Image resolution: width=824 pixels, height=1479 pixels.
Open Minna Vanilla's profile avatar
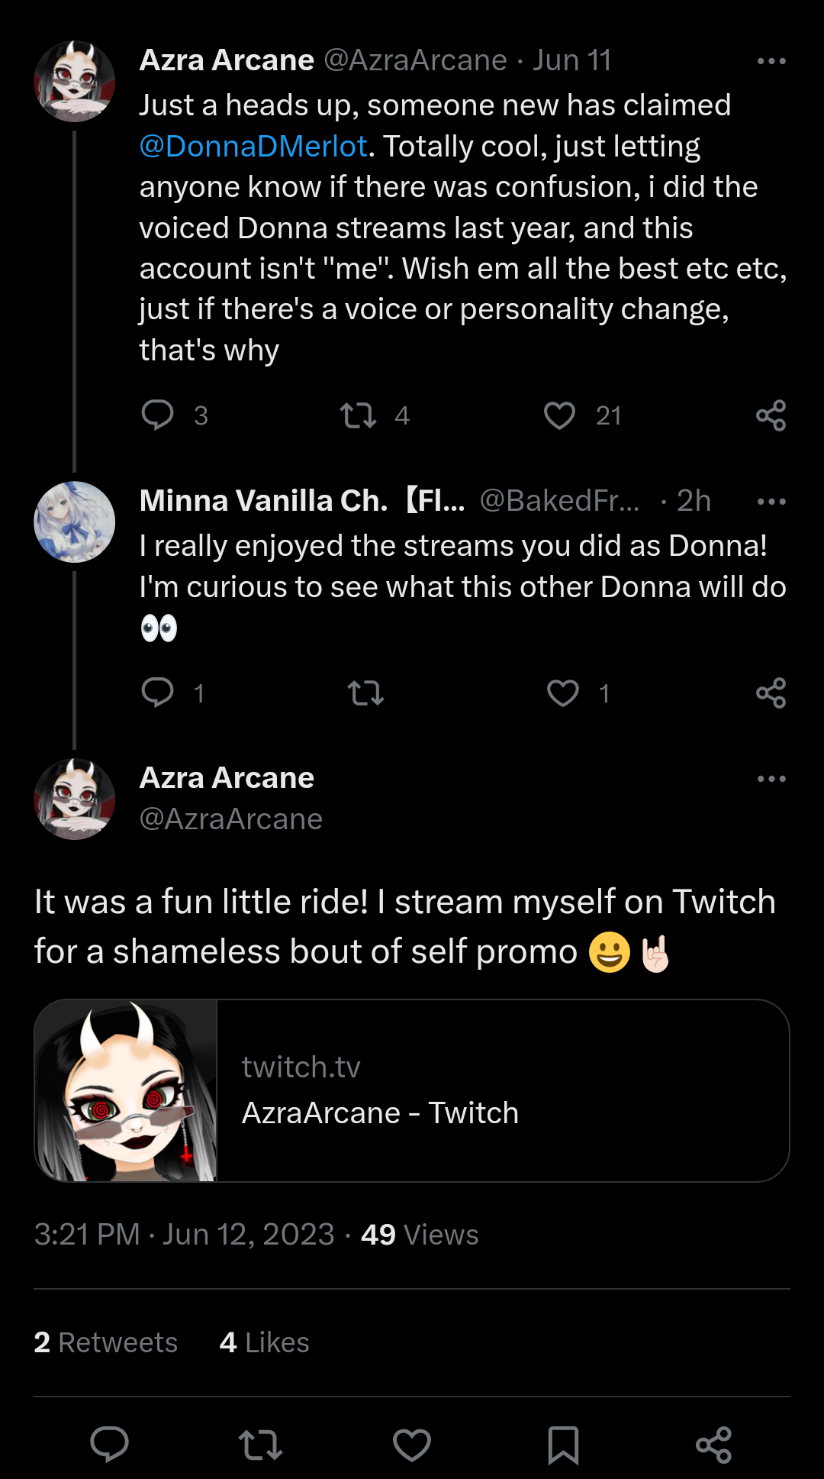(74, 522)
